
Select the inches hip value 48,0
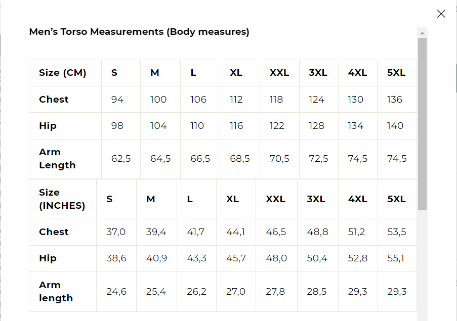pyautogui.click(x=276, y=258)
